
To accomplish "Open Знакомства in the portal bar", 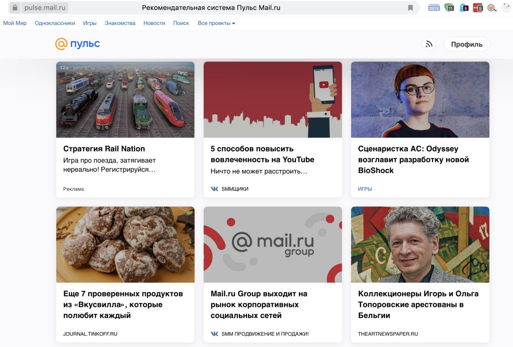I will pyautogui.click(x=120, y=23).
